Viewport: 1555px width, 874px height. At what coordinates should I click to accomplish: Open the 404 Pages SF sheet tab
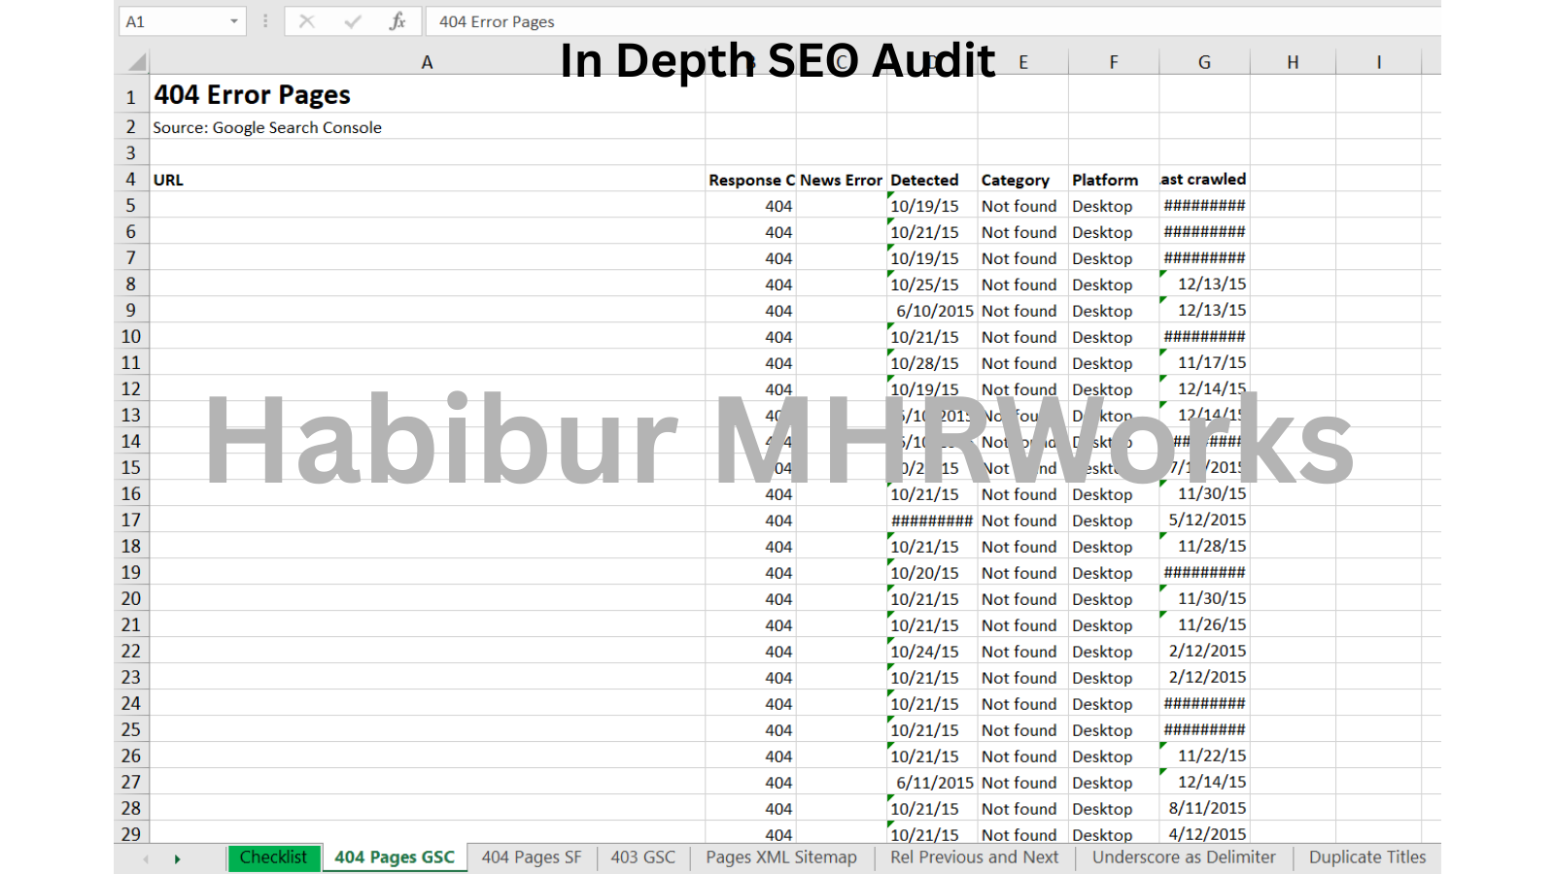tap(532, 857)
